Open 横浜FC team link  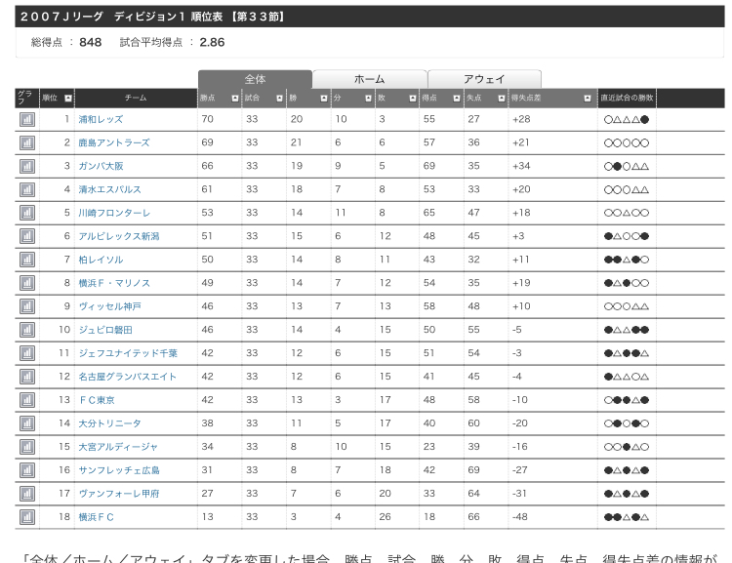(97, 517)
